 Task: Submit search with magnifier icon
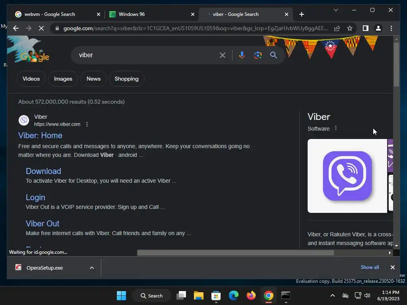[x=273, y=55]
